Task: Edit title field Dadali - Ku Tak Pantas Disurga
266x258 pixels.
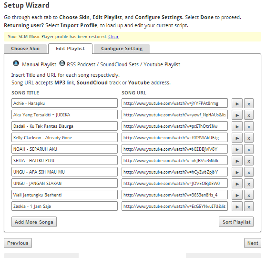Action: 64,126
